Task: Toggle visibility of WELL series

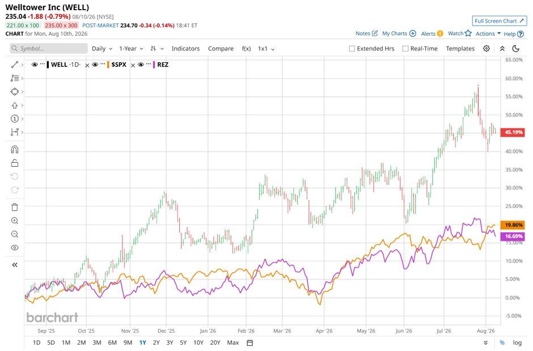Action: pos(35,65)
